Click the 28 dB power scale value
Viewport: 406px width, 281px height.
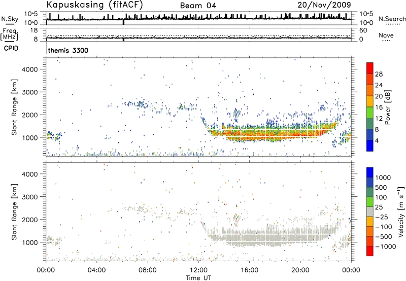pyautogui.click(x=379, y=74)
